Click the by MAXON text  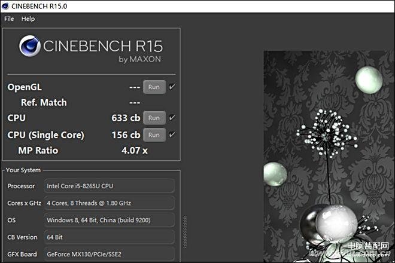point(140,59)
